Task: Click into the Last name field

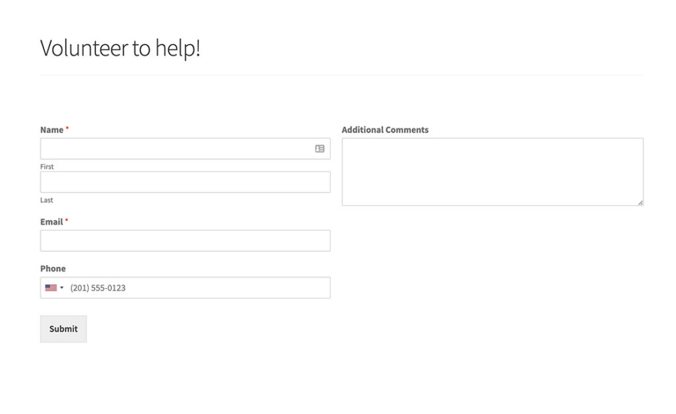Action: [185, 183]
